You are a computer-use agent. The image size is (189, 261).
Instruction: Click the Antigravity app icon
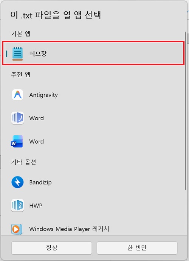[17, 95]
